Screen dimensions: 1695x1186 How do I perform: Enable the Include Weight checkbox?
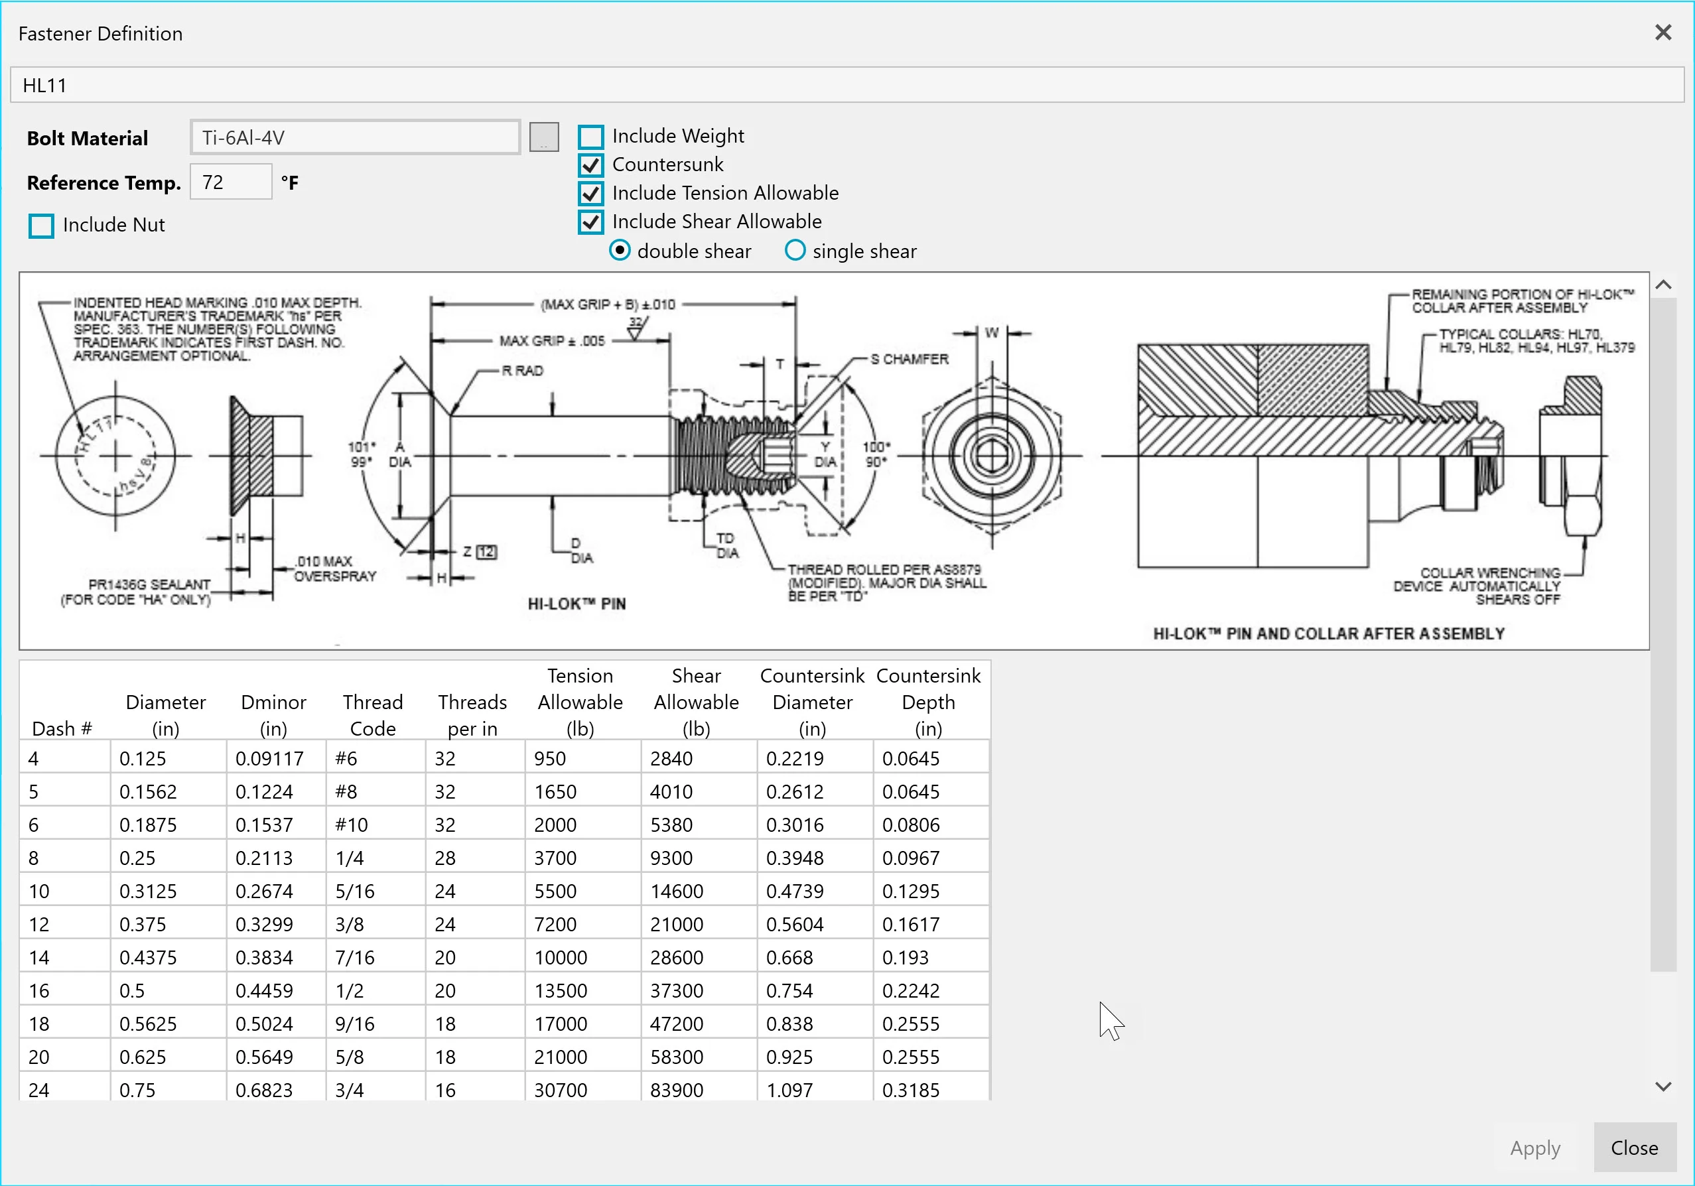click(x=590, y=137)
